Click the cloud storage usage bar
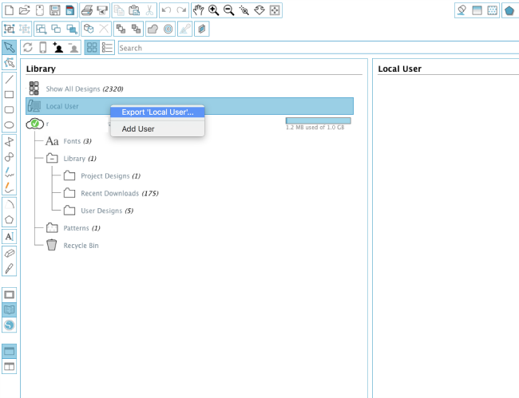 [318, 120]
